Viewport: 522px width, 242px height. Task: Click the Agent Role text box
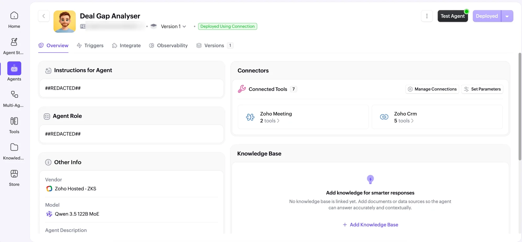pos(132,134)
